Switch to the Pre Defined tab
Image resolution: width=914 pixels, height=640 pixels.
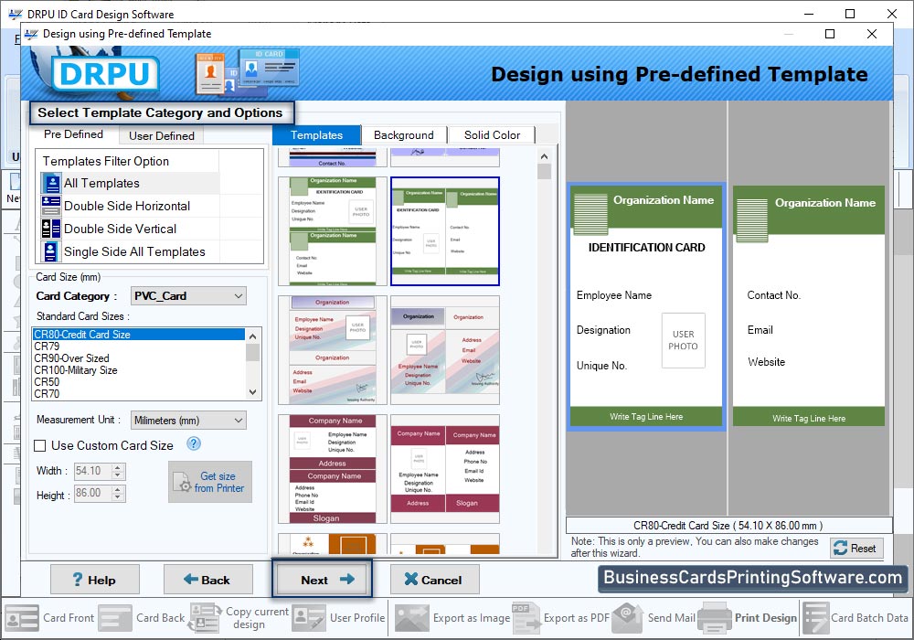[x=73, y=134]
